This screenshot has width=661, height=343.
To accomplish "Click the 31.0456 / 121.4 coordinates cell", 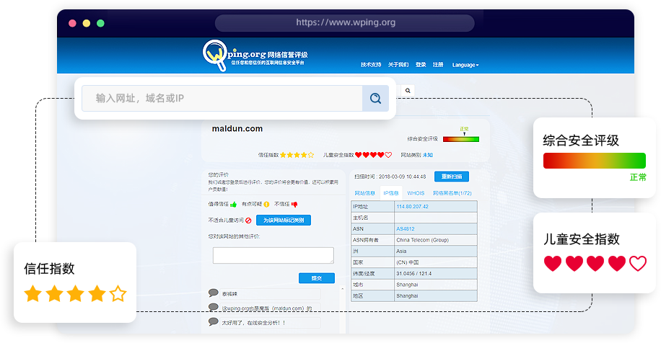I will point(435,274).
